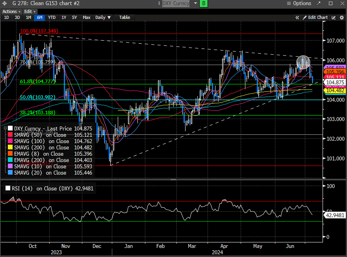Switch to Table view
The image size is (347, 257).
124,17
